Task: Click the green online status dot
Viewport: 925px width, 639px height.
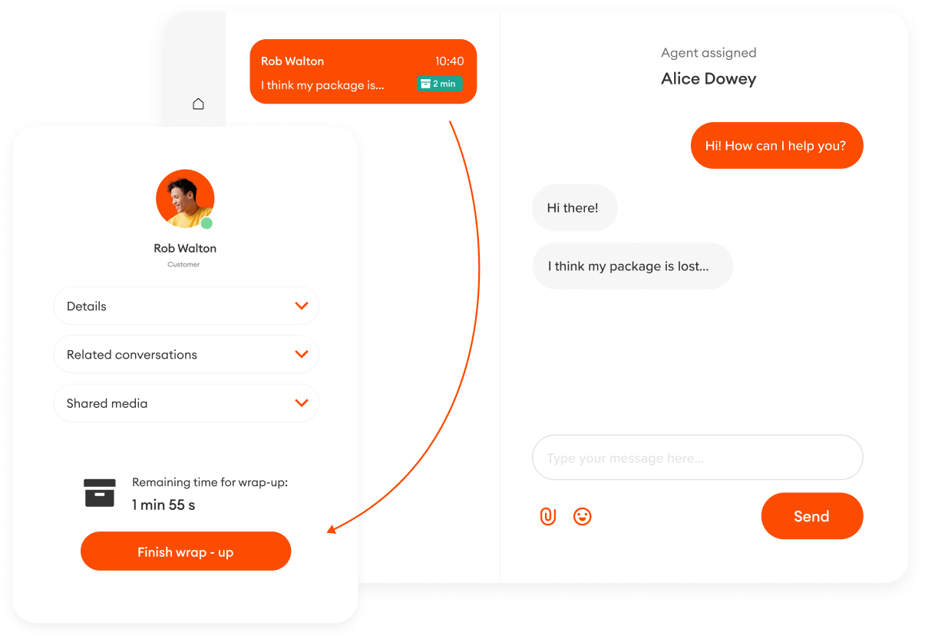Action: tap(206, 223)
